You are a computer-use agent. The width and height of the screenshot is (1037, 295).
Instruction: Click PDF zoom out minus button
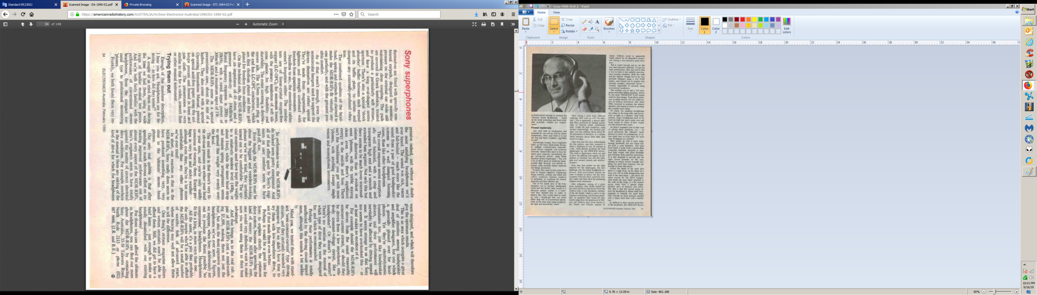tap(238, 24)
